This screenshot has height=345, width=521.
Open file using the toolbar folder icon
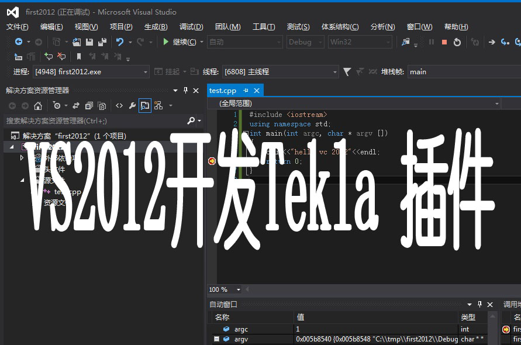pyautogui.click(x=77, y=42)
